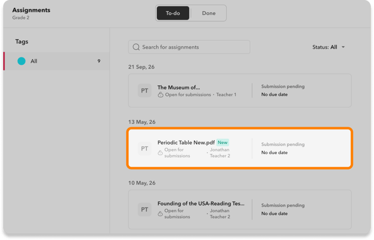Screen dimensions: 374x240
Task: Click the Assignments title
Action: click(31, 10)
